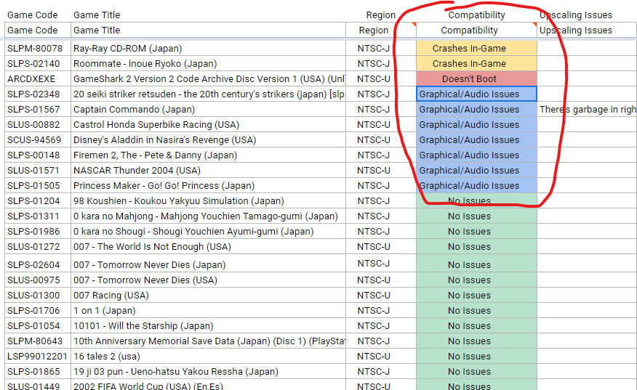The image size is (637, 390).
Task: Click NTSC-J region cell for 1 on 1 (Japan)
Action: (x=373, y=310)
